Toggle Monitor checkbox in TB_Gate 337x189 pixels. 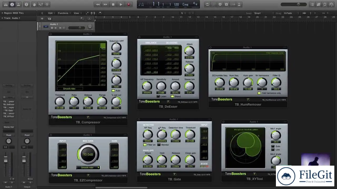[x=159, y=145]
